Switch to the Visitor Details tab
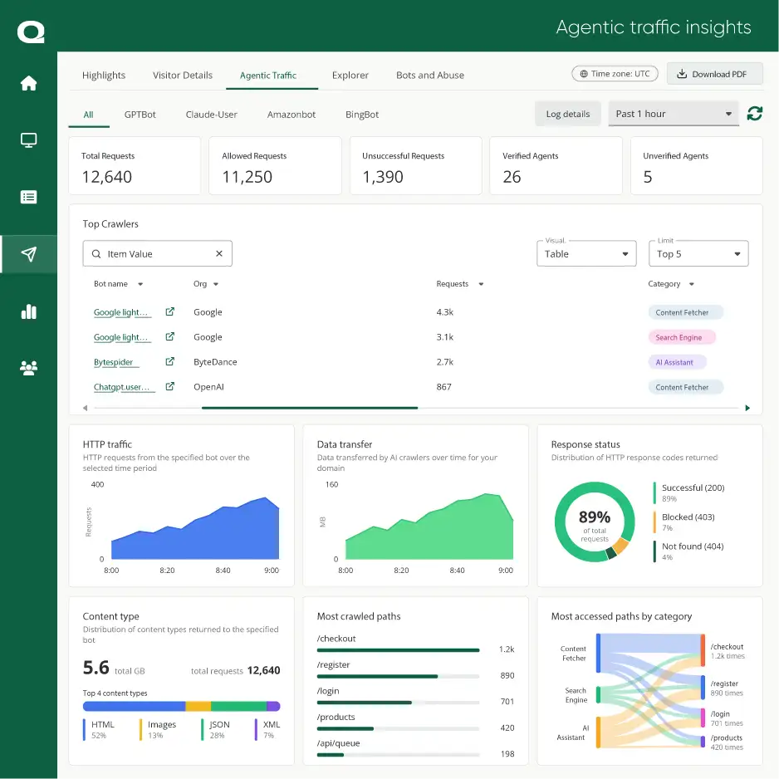The height and width of the screenshot is (779, 779). coord(183,75)
